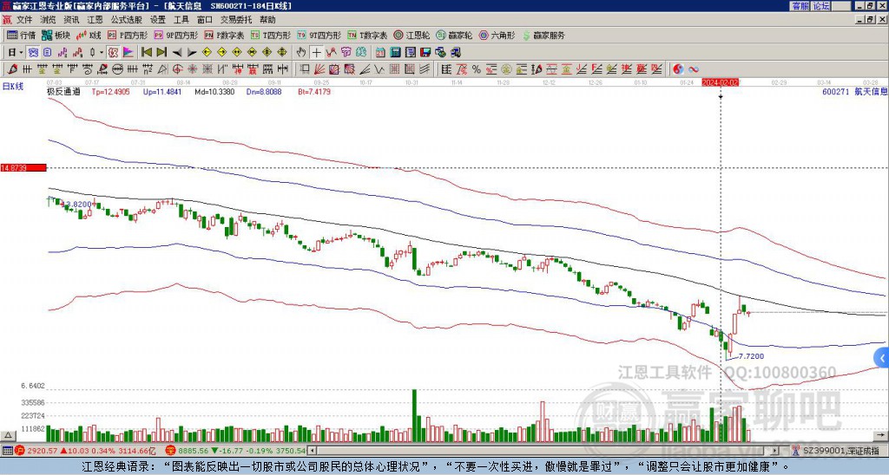Toggle the crosshair cursor tool
The height and width of the screenshot is (475, 889).
[316, 53]
